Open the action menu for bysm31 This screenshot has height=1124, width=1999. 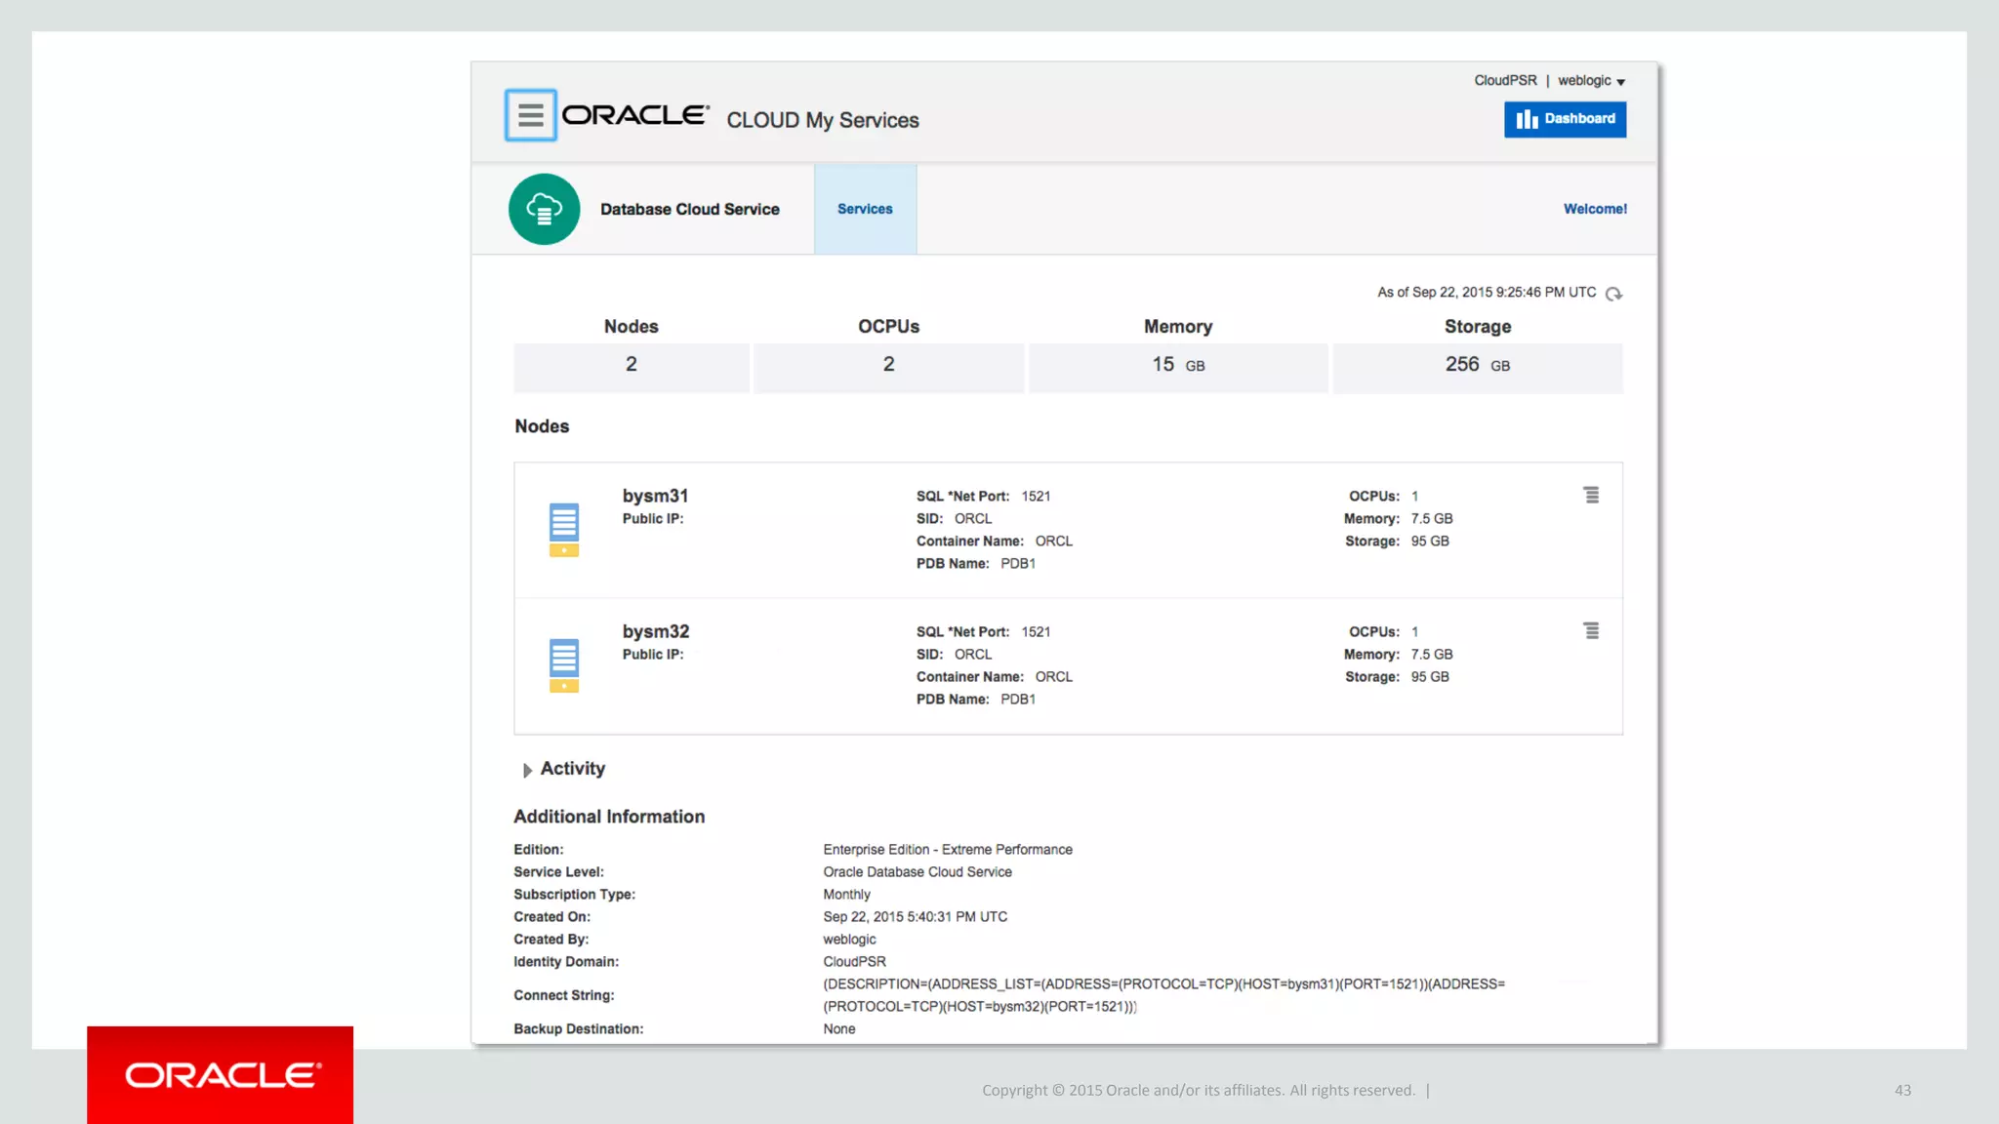1591,495
